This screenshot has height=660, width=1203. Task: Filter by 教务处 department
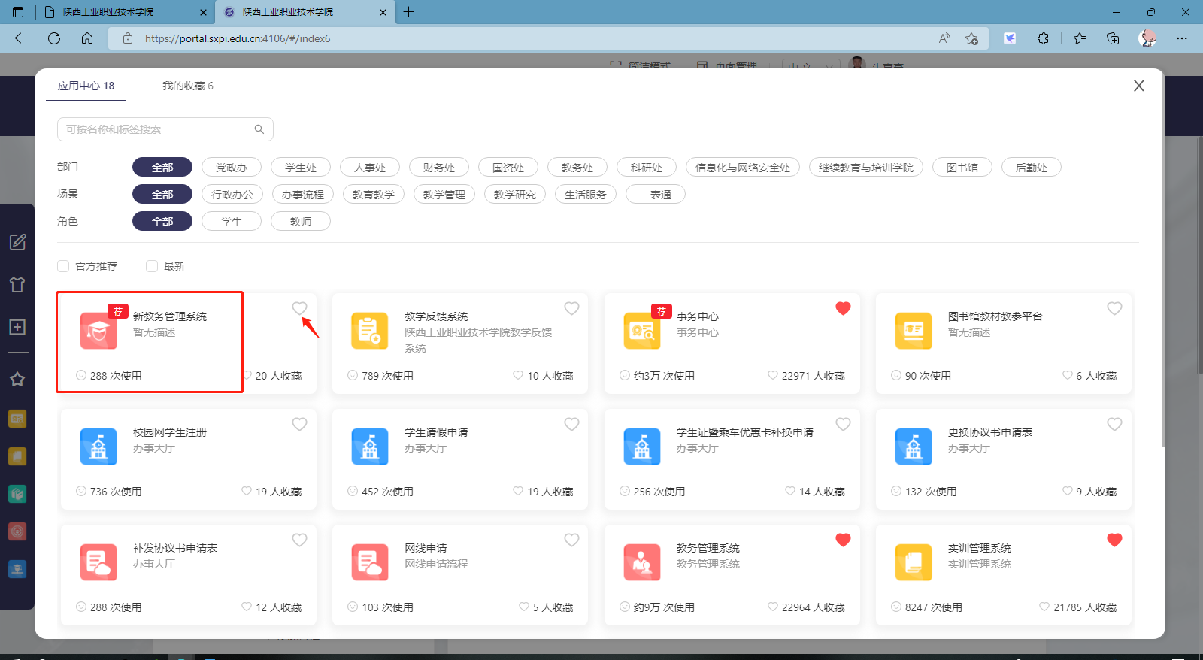tap(577, 168)
